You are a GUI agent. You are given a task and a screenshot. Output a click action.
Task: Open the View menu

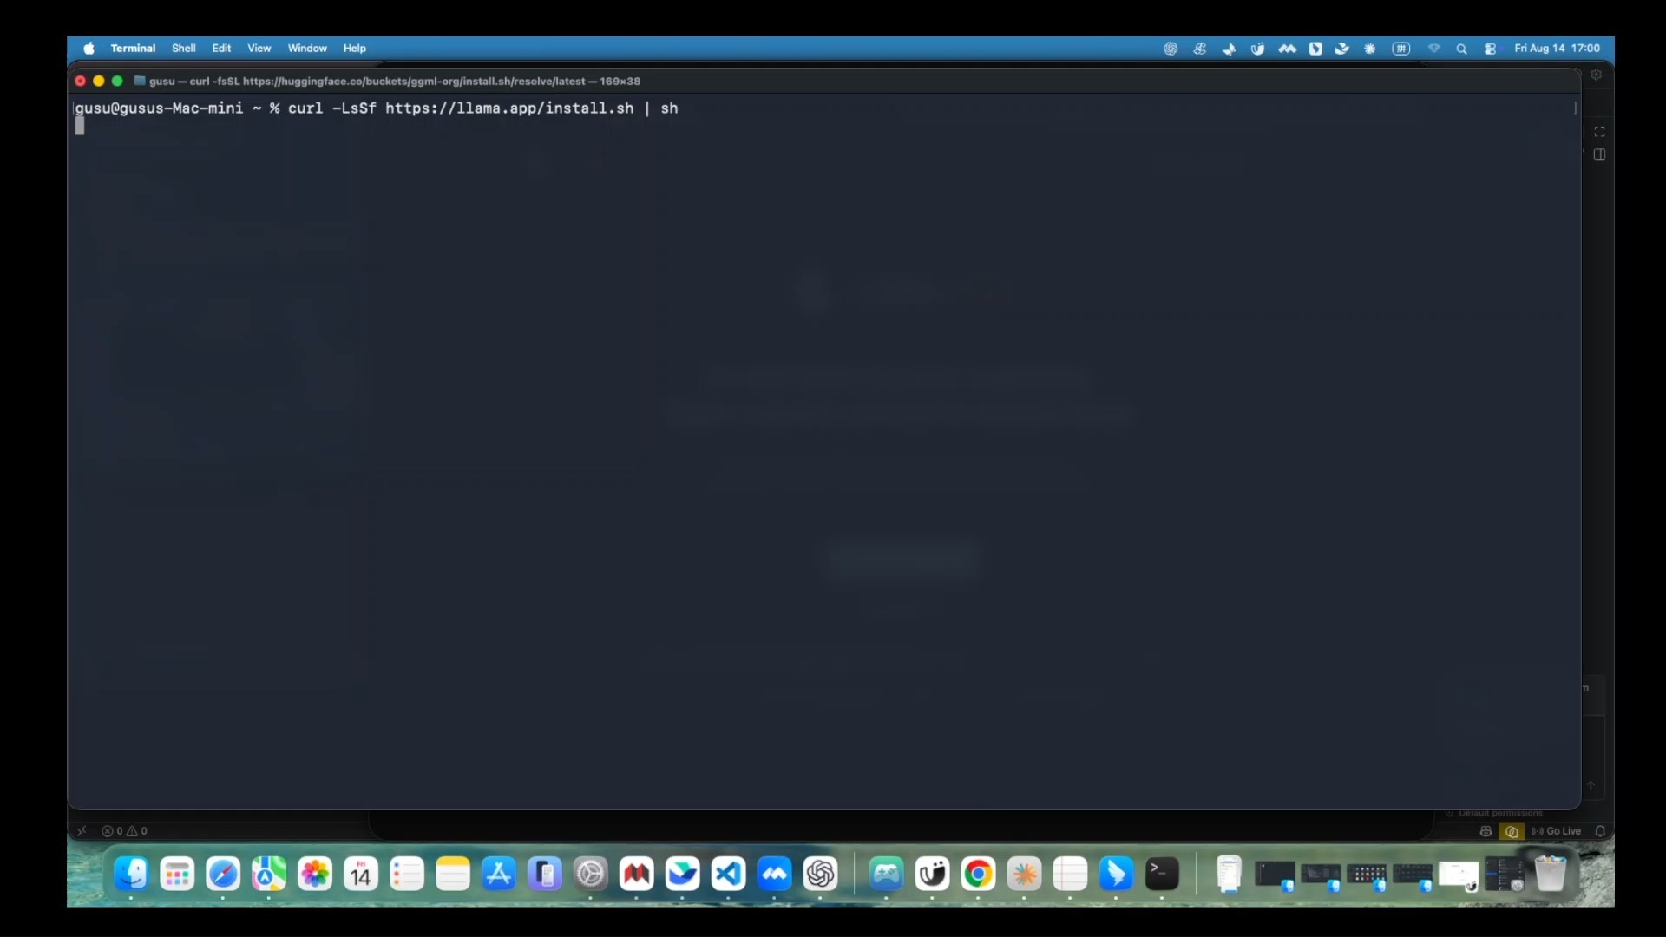tap(259, 49)
